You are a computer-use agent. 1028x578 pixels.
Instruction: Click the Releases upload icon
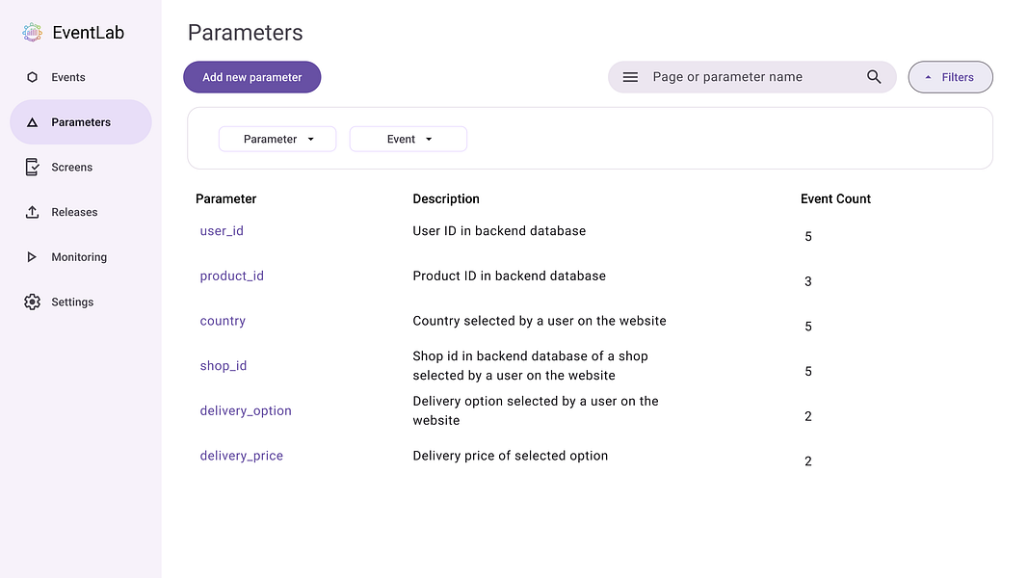[x=32, y=212]
